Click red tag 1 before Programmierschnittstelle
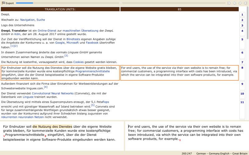The image size is (249, 155). 4,136
